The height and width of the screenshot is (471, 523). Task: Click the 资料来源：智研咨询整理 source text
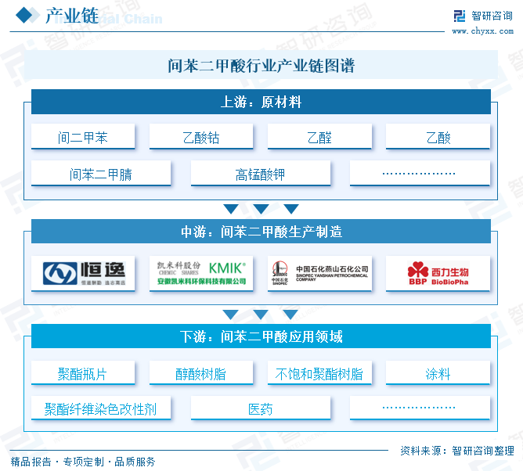pos(456,450)
